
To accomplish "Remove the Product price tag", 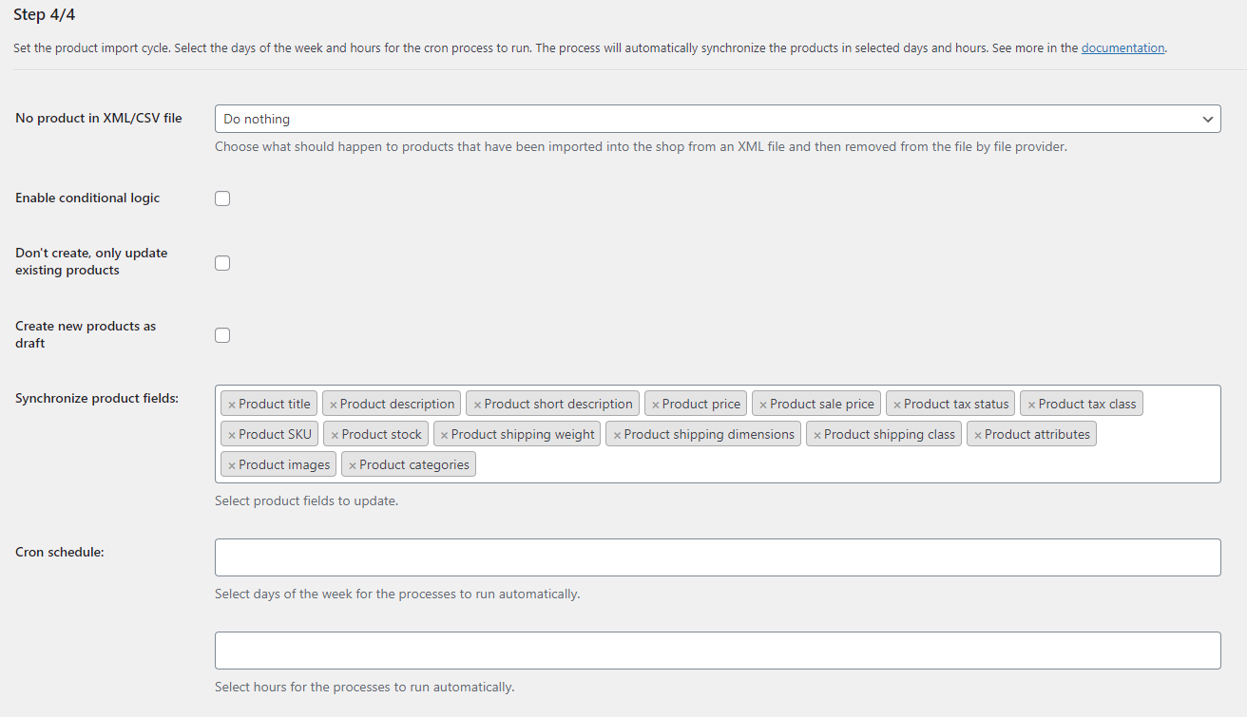I will (655, 405).
